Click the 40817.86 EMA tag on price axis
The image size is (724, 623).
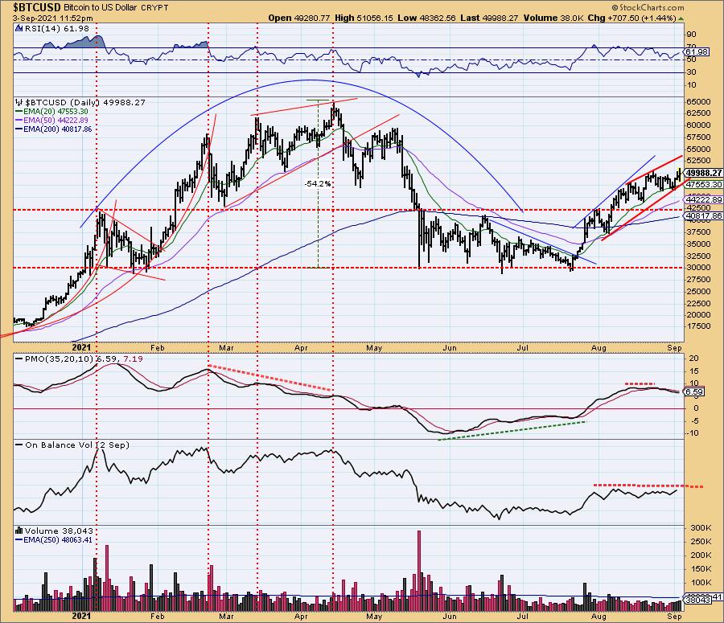704,215
